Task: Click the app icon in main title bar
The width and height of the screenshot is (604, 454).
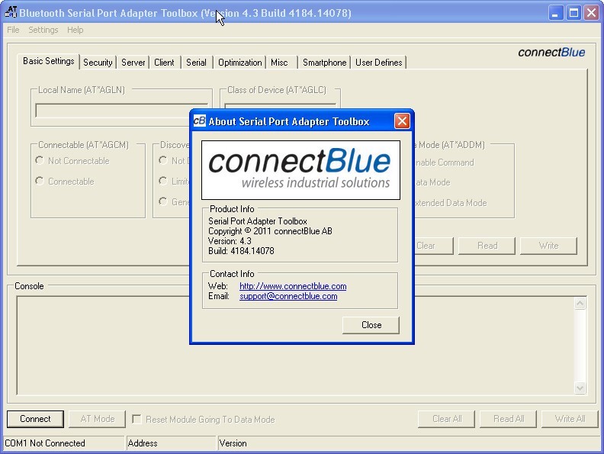Action: click(11, 12)
